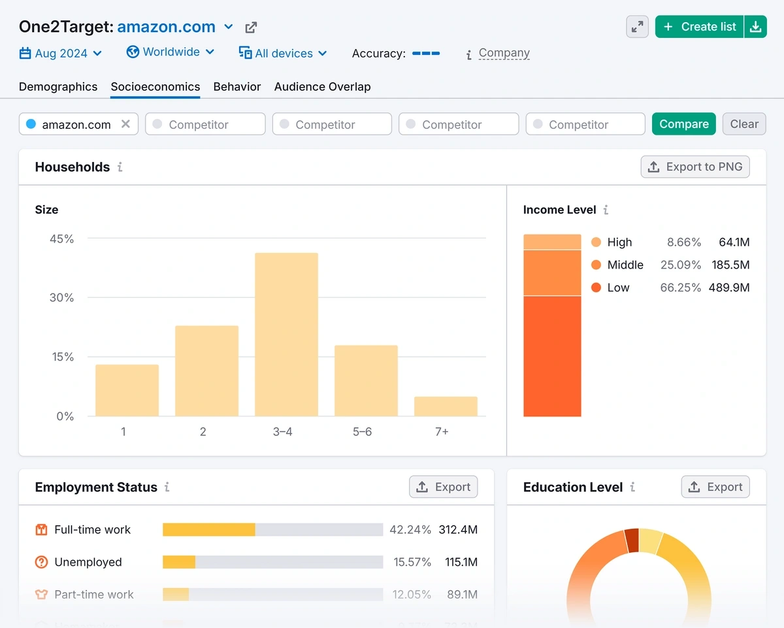Image resolution: width=784 pixels, height=628 pixels.
Task: Click the globe icon next to Worldwide
Action: pyautogui.click(x=133, y=52)
